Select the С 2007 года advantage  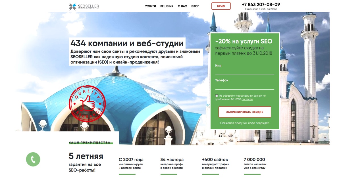[131, 163]
